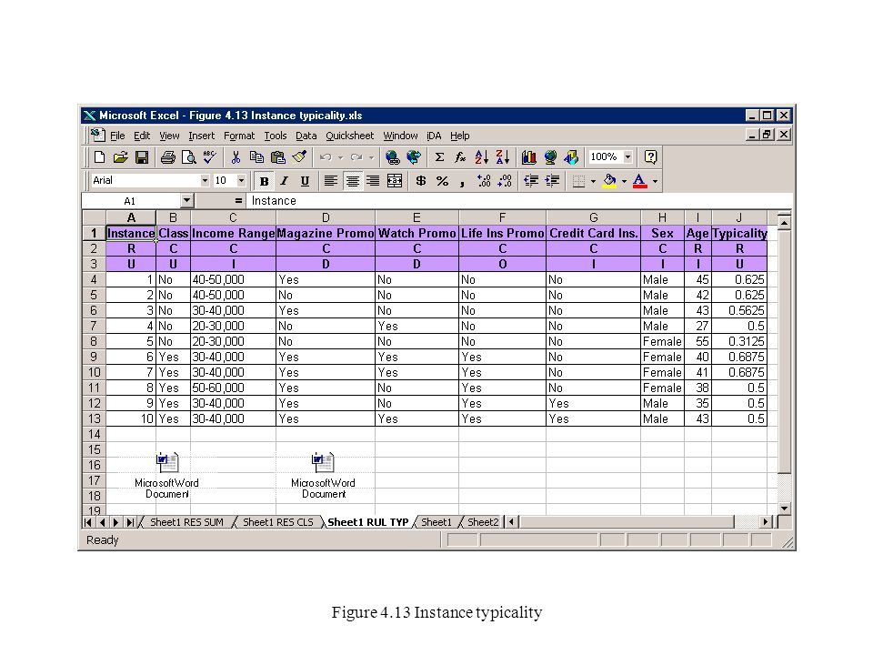Toggle Center alignment

(352, 181)
